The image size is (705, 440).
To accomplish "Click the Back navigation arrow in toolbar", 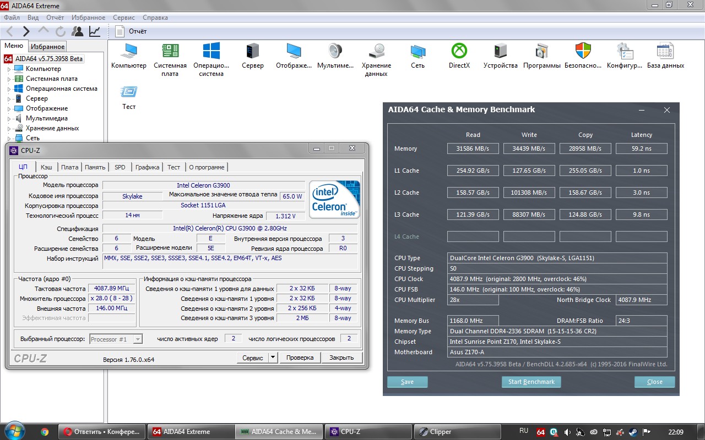I will pos(10,31).
